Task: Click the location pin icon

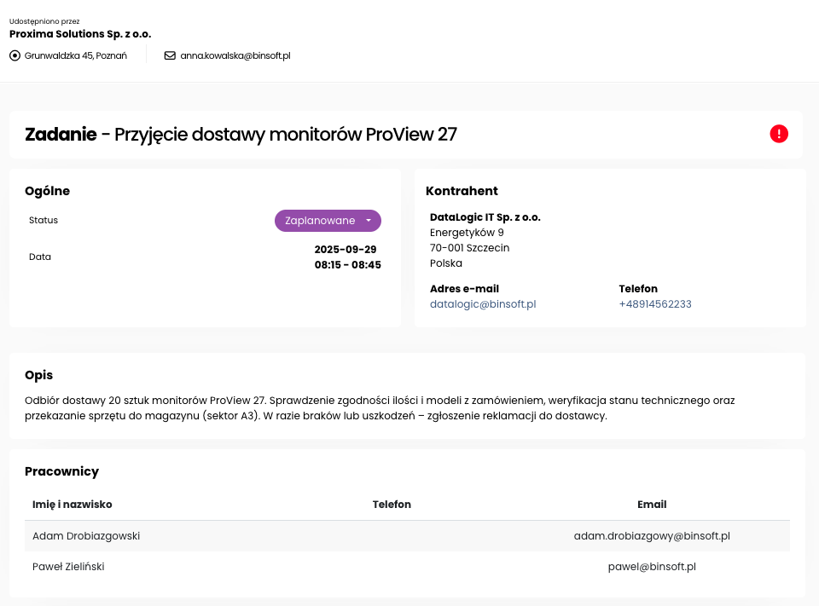Action: (x=15, y=56)
